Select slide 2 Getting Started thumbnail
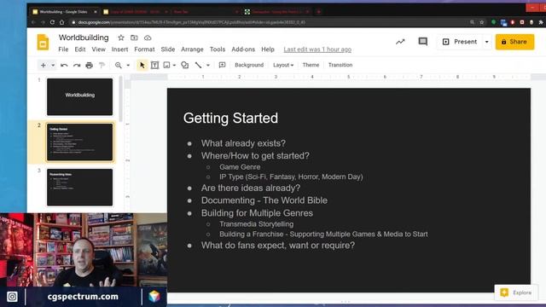Screen dimensions: 546x307 coord(79,142)
